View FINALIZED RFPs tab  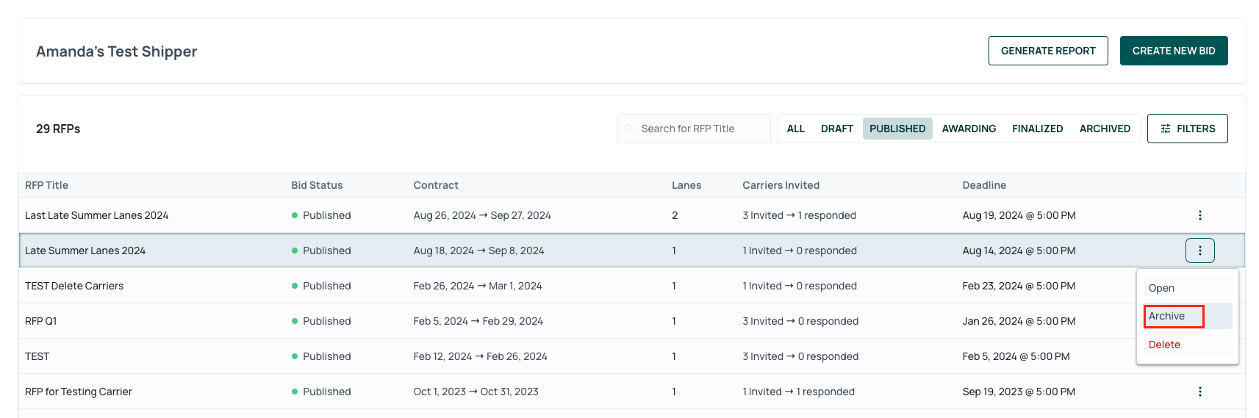point(1037,129)
